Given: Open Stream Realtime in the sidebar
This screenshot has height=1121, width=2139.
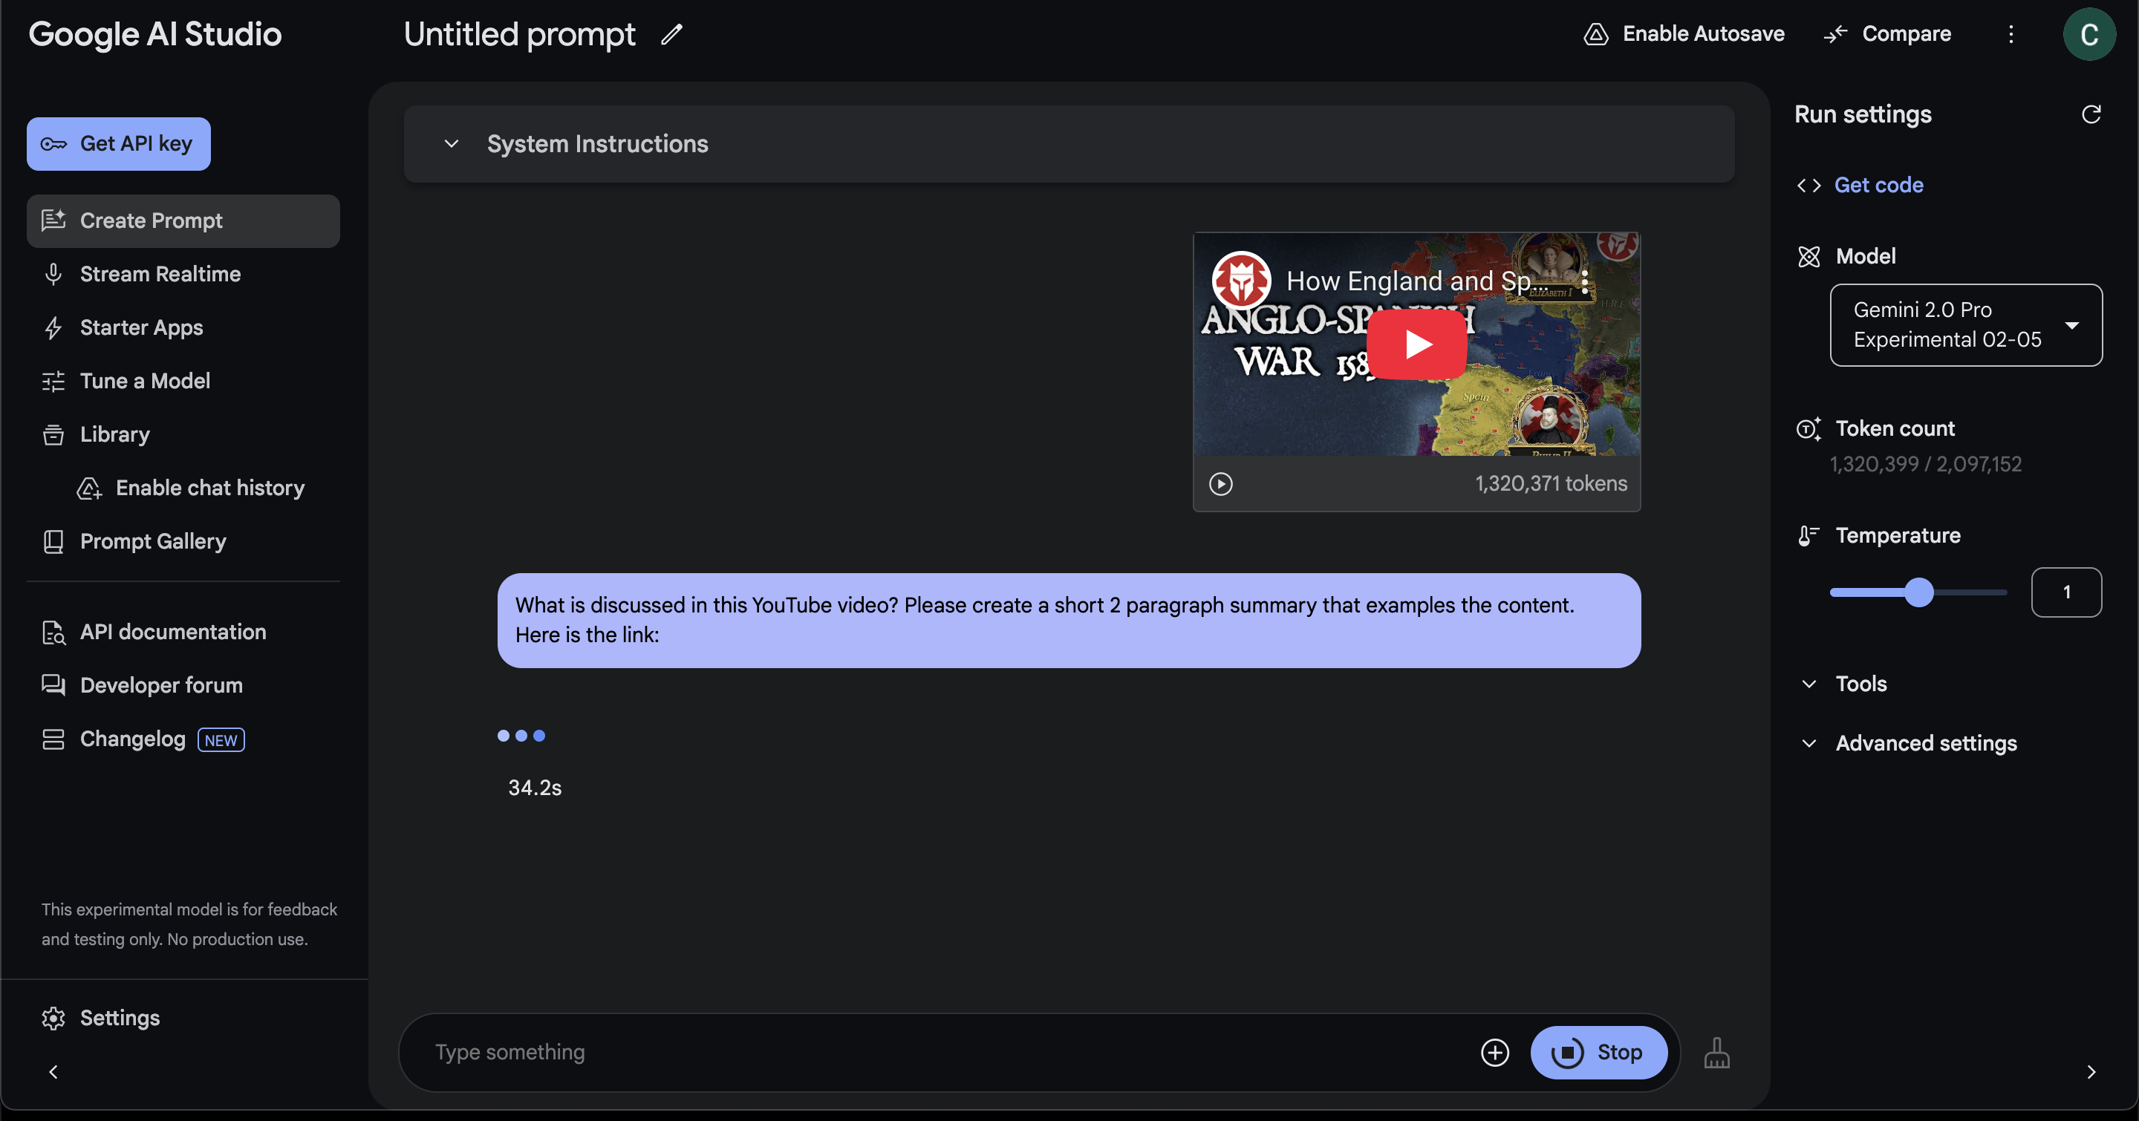Looking at the screenshot, I should tap(160, 274).
